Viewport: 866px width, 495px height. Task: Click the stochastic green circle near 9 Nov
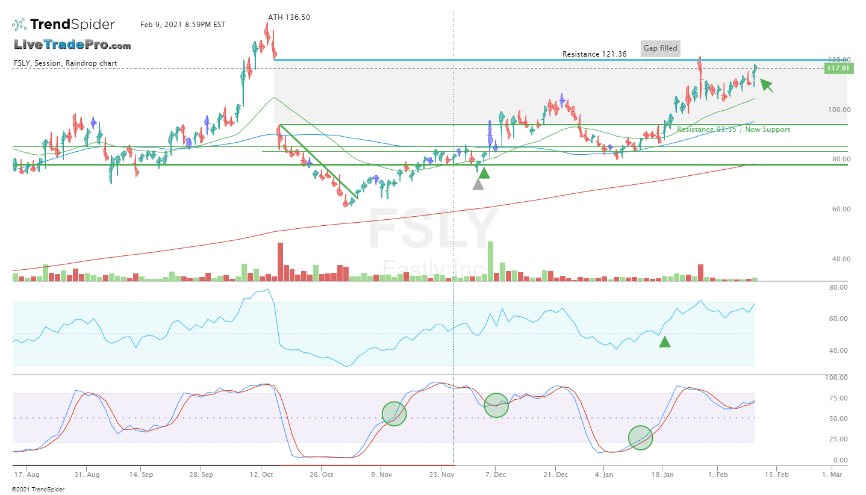[x=394, y=414]
